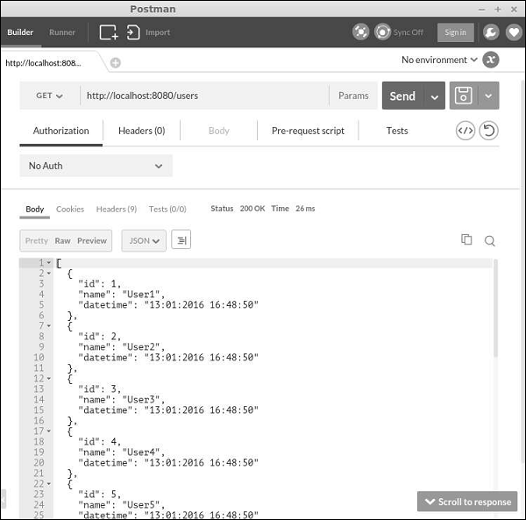526x520 pixels.
Task: Click the "id": 3 line
Action: [x=99, y=388]
